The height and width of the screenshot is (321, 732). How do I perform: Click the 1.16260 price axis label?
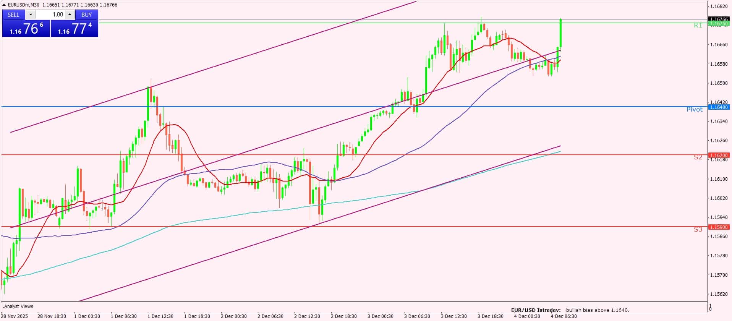tap(719, 141)
